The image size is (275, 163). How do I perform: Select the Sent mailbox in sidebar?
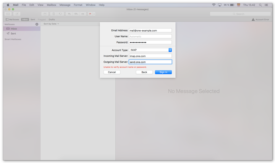(13, 34)
